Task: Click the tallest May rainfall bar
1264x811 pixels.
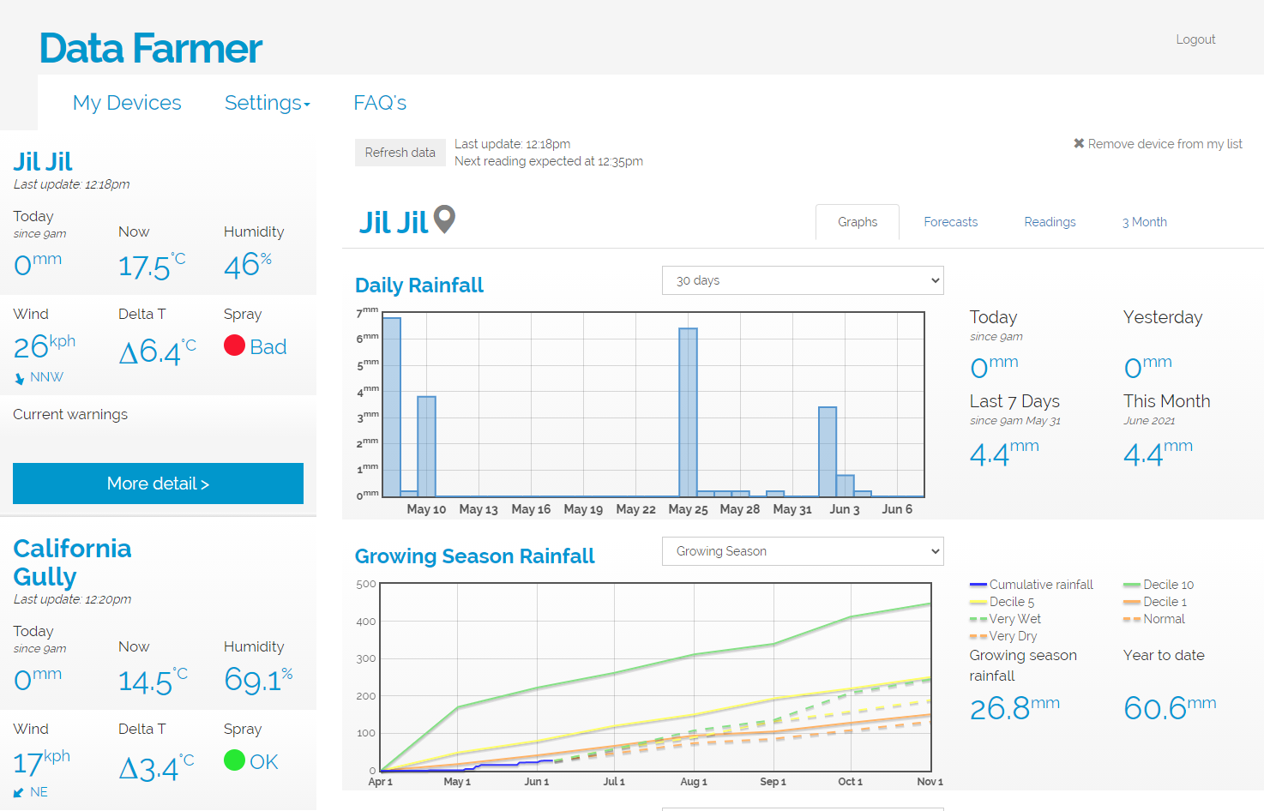Action: pos(391,407)
